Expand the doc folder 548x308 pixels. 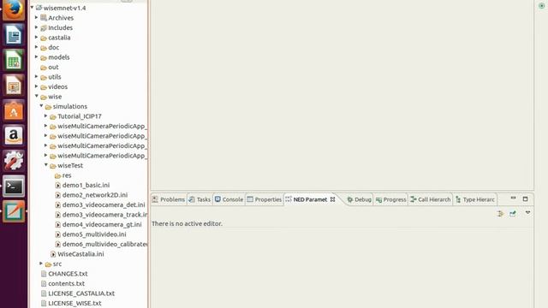36,46
